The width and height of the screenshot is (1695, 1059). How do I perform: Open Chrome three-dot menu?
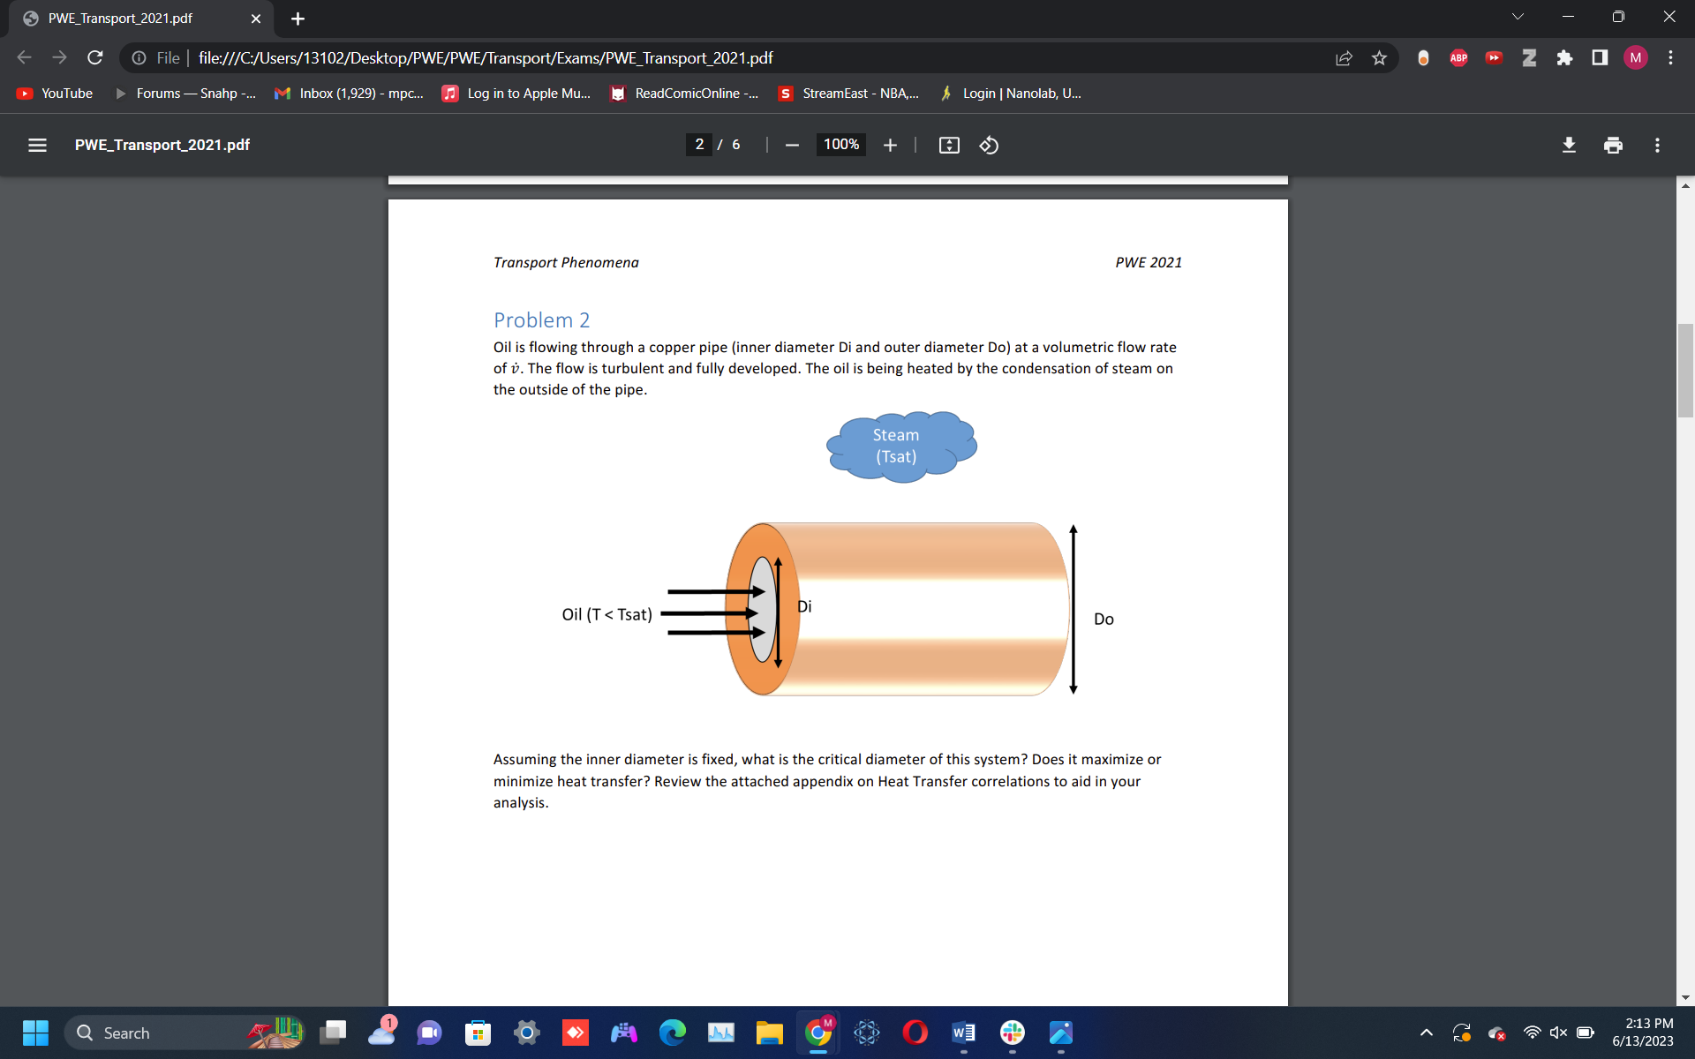[1670, 57]
